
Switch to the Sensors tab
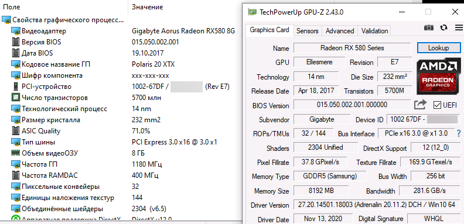click(x=308, y=31)
